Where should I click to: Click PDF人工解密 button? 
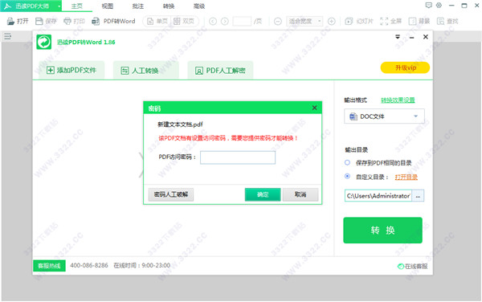(x=220, y=71)
